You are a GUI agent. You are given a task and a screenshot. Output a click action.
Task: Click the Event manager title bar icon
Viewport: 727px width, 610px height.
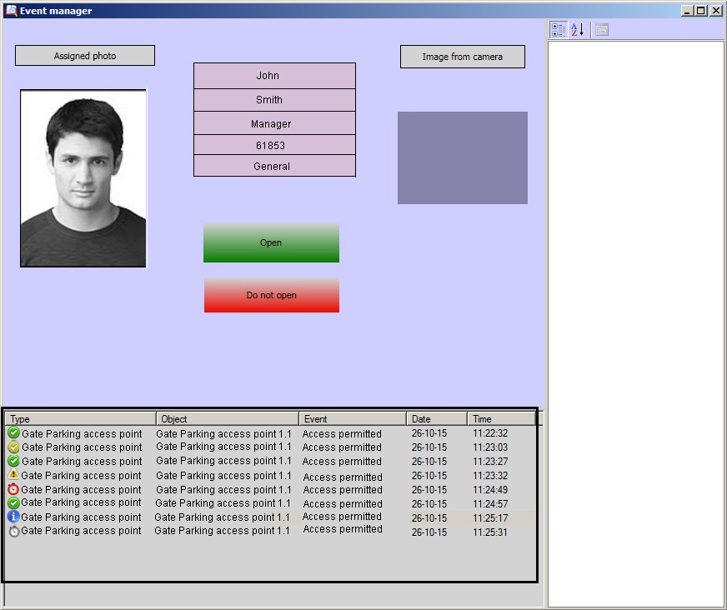(x=11, y=11)
